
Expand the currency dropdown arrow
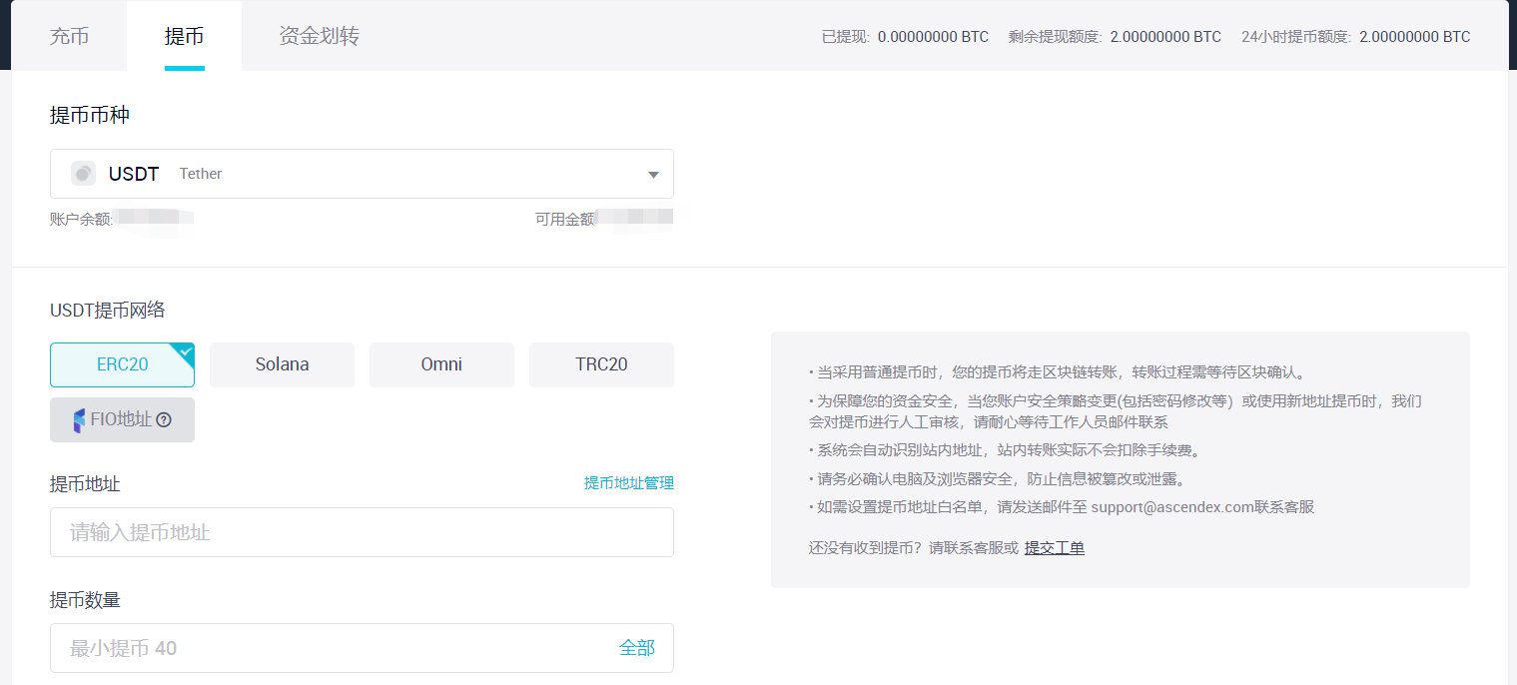653,175
